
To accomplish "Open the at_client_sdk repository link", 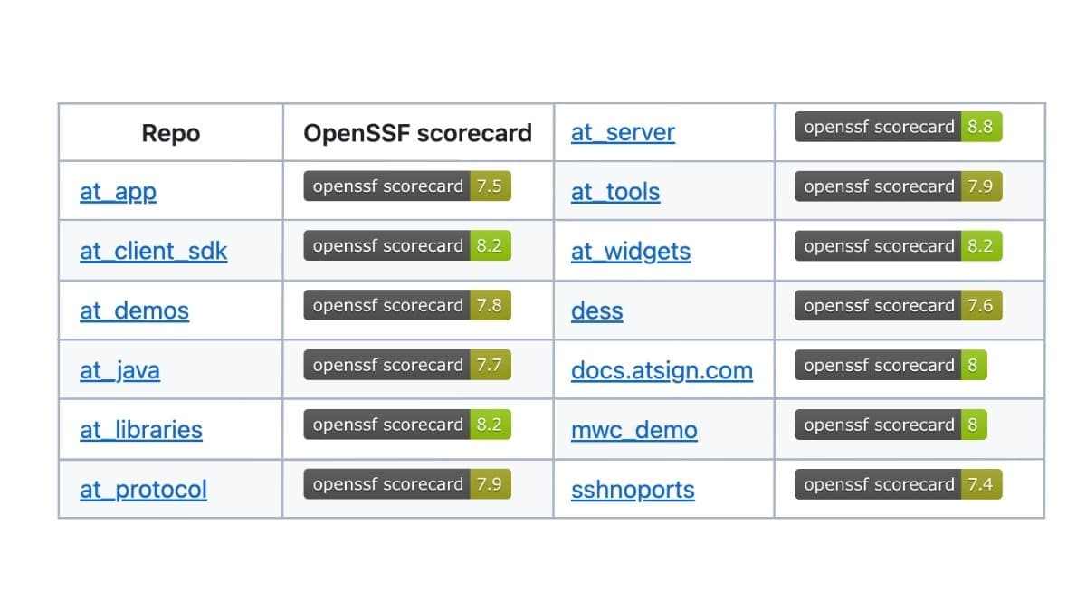I will (x=153, y=251).
